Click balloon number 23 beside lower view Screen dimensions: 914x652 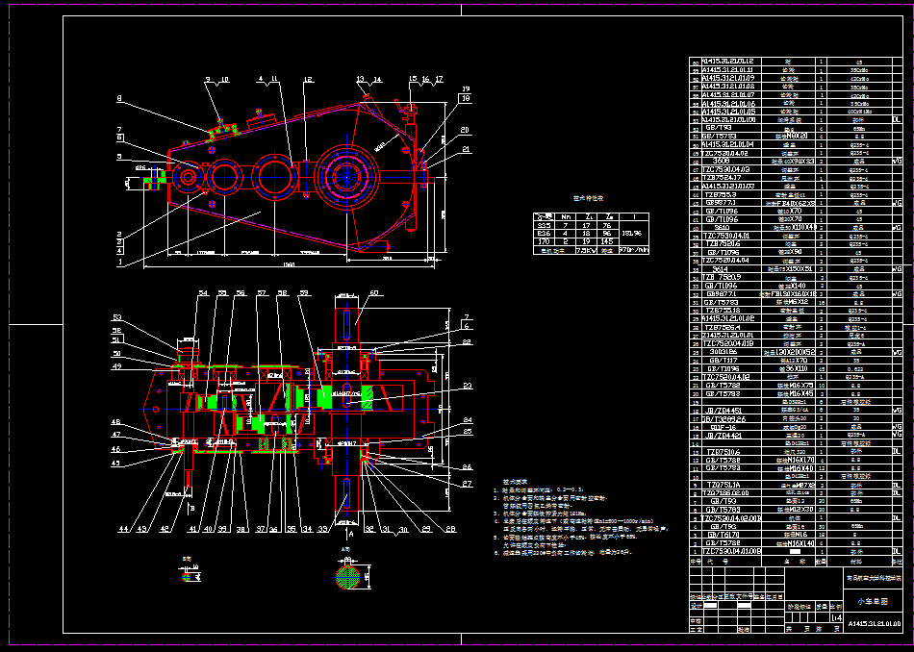pos(468,386)
